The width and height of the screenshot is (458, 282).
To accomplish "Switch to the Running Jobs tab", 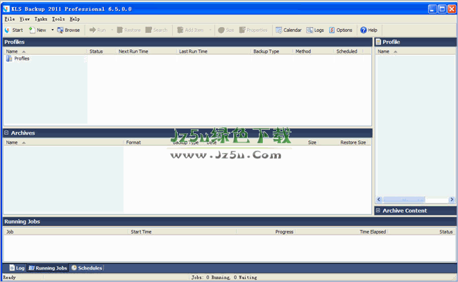I will (48, 268).
